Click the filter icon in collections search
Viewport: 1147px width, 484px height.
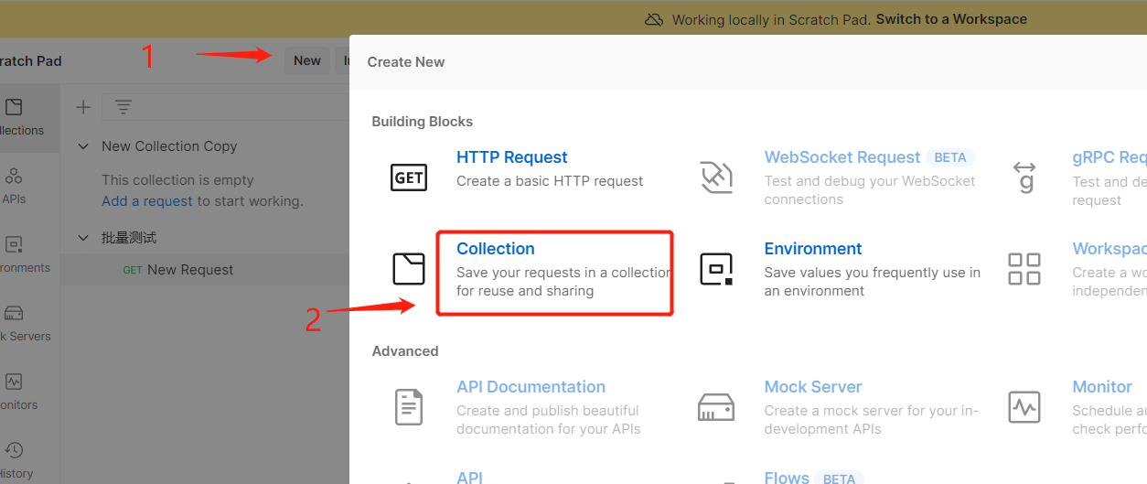point(123,107)
